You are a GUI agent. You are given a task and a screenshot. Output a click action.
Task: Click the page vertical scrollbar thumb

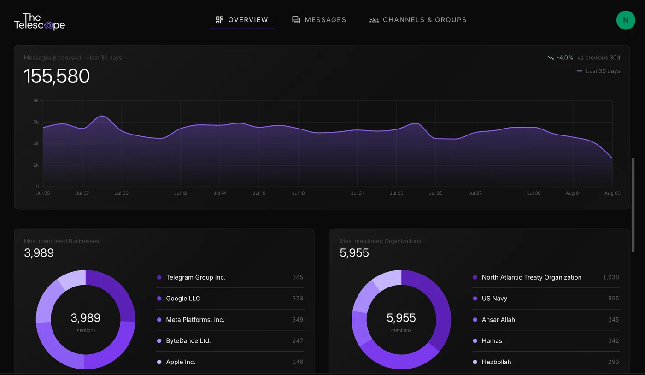coord(633,205)
